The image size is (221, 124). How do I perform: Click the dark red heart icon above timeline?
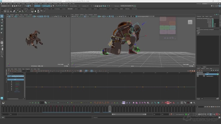(188, 103)
